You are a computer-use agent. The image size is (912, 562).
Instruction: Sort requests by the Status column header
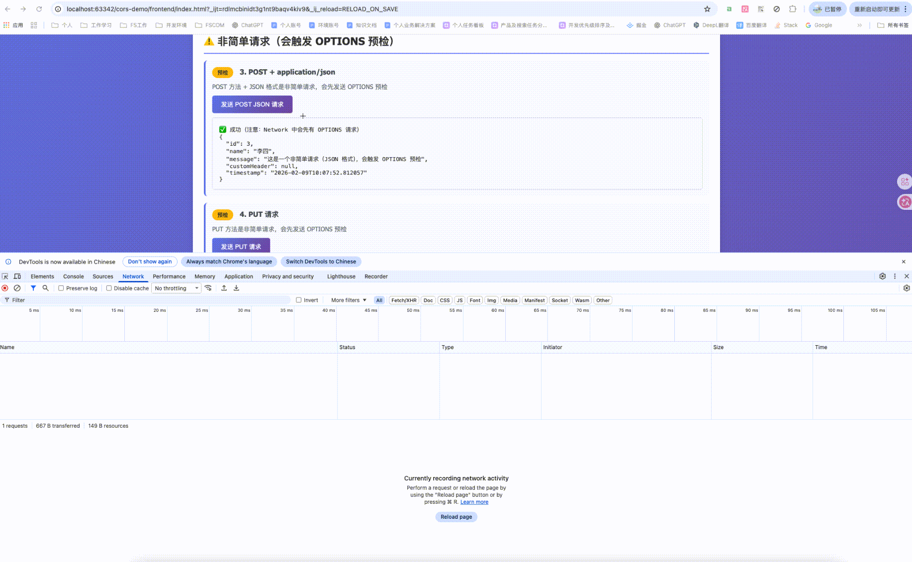(x=388, y=347)
